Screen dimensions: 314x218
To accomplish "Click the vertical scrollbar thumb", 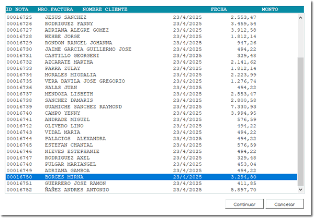I will 300,120.
